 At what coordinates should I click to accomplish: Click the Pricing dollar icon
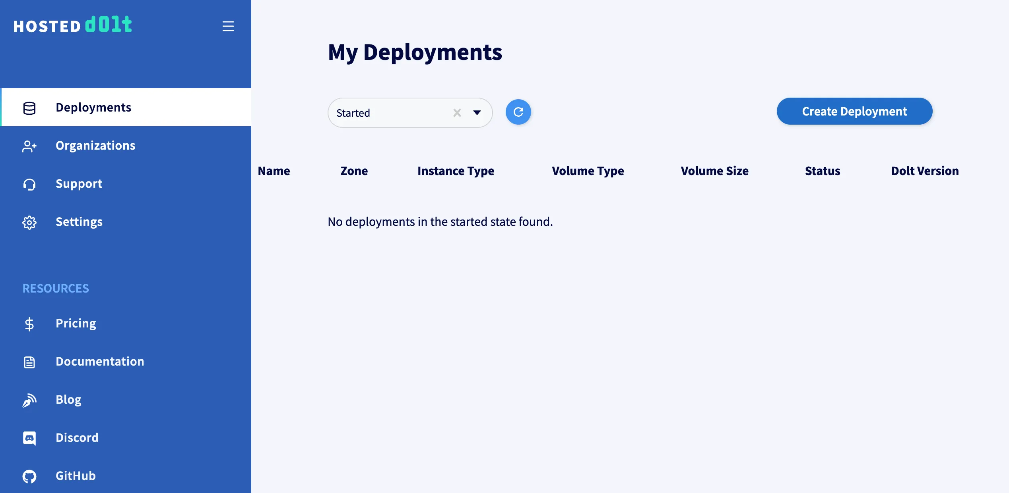(x=29, y=324)
